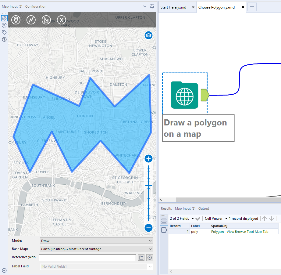This screenshot has height=275, width=281.
Task: Open the Annotation tag icon in sidebar
Action: [4, 32]
